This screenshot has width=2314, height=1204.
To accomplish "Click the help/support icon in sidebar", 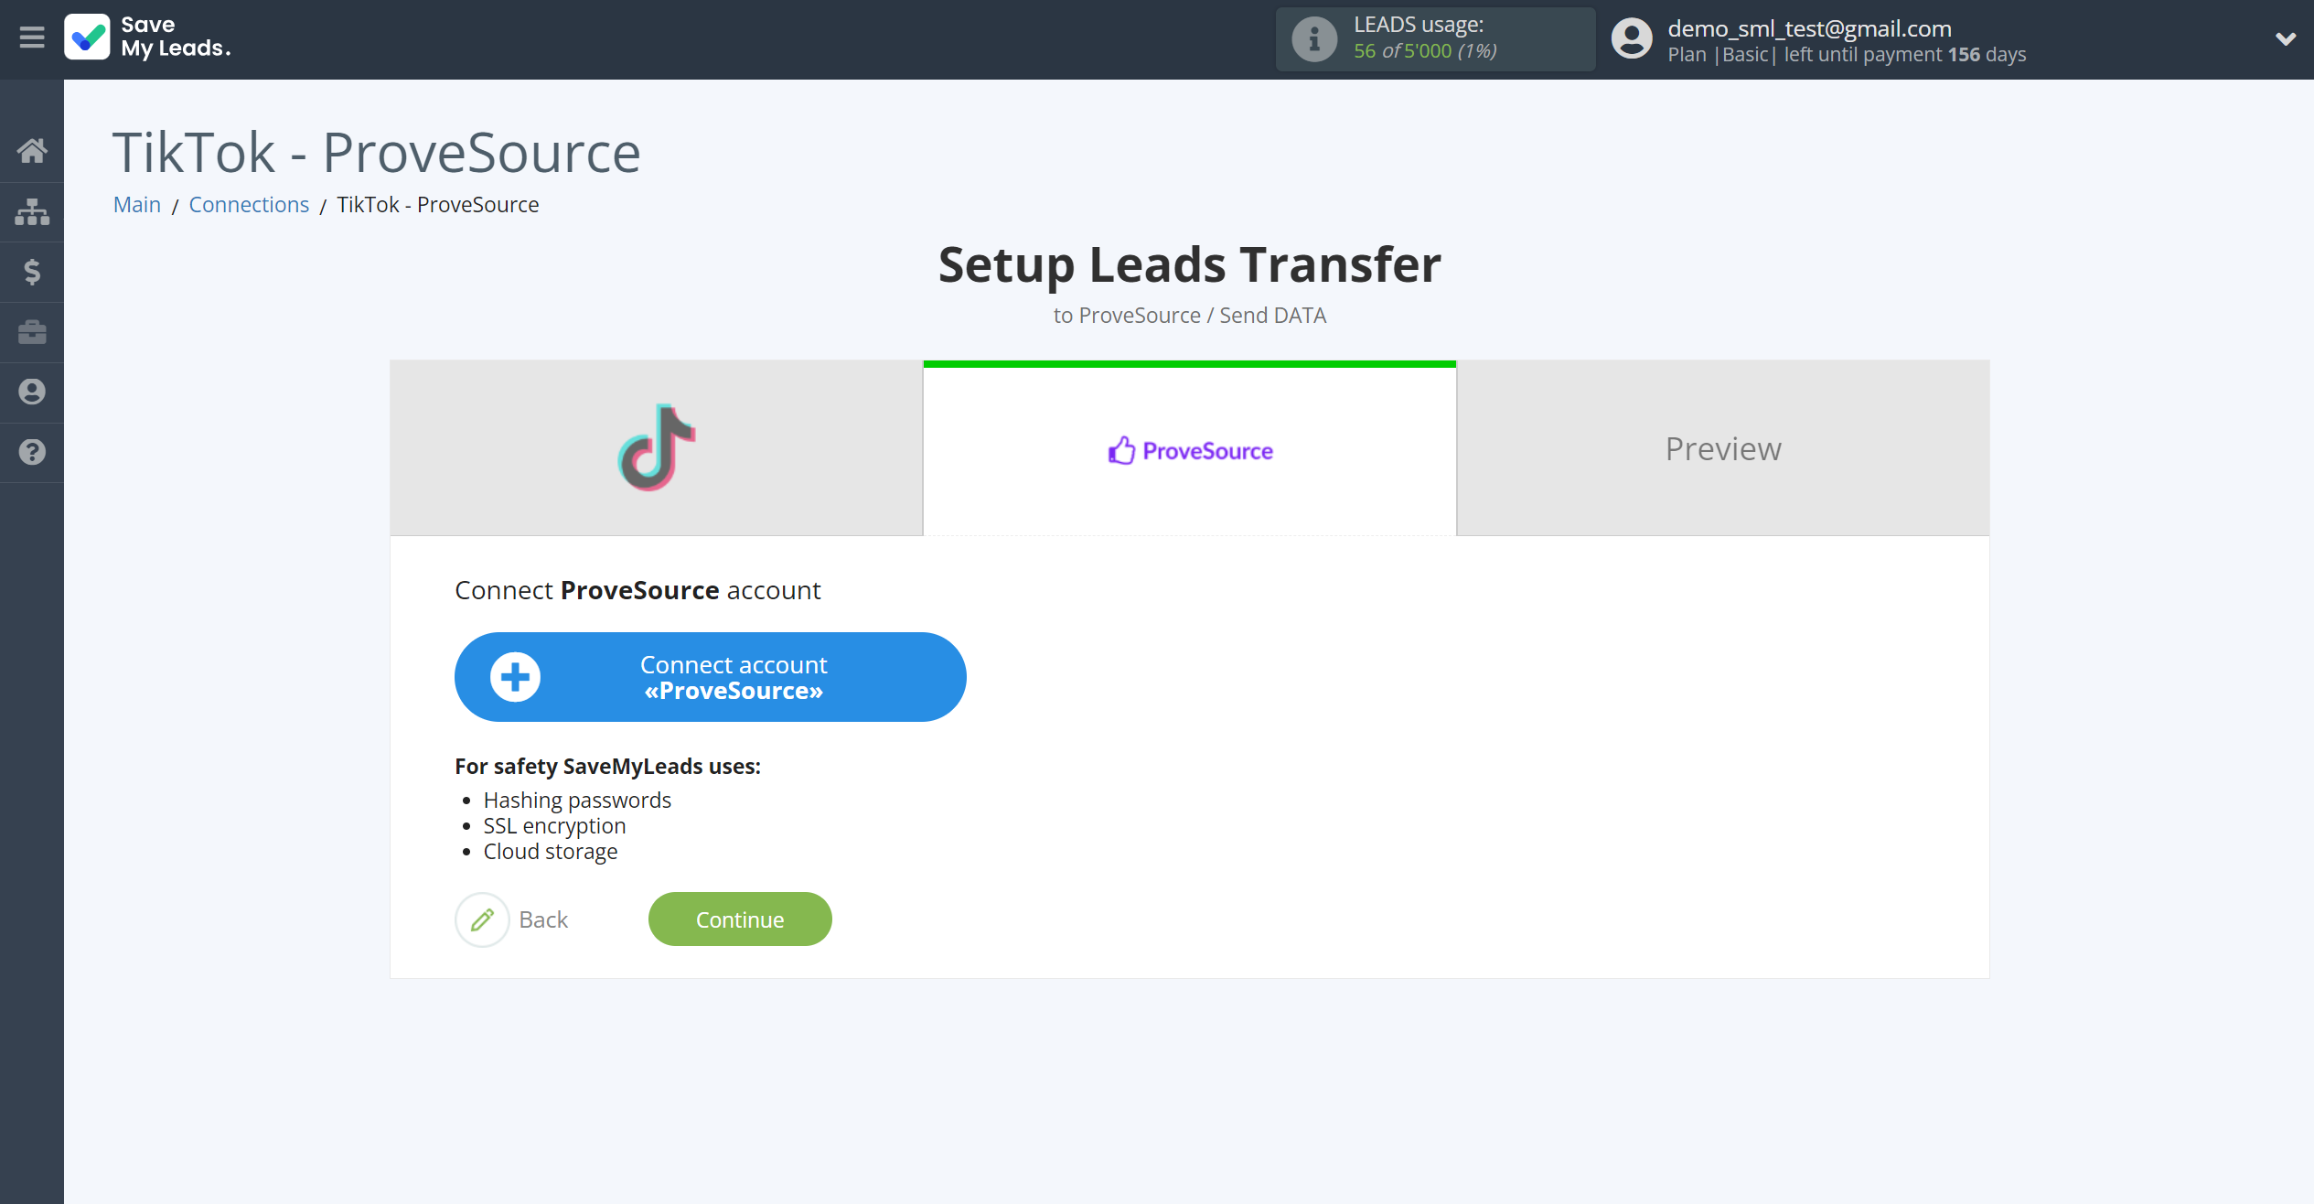I will tap(32, 452).
